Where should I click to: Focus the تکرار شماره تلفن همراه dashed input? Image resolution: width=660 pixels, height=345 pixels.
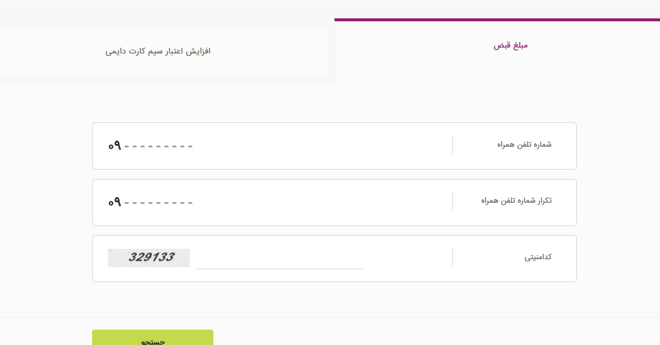[158, 203]
